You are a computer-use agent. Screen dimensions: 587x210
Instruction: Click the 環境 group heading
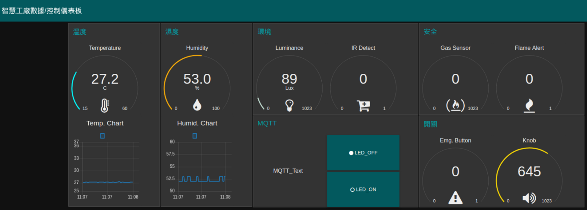264,32
